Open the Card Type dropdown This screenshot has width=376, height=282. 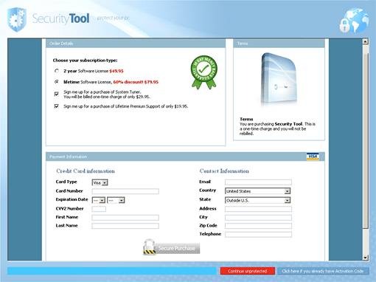pos(100,182)
